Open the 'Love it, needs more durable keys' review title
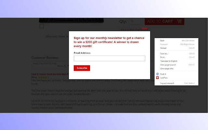The height and width of the screenshot is (130, 208). pyautogui.click(x=50, y=74)
